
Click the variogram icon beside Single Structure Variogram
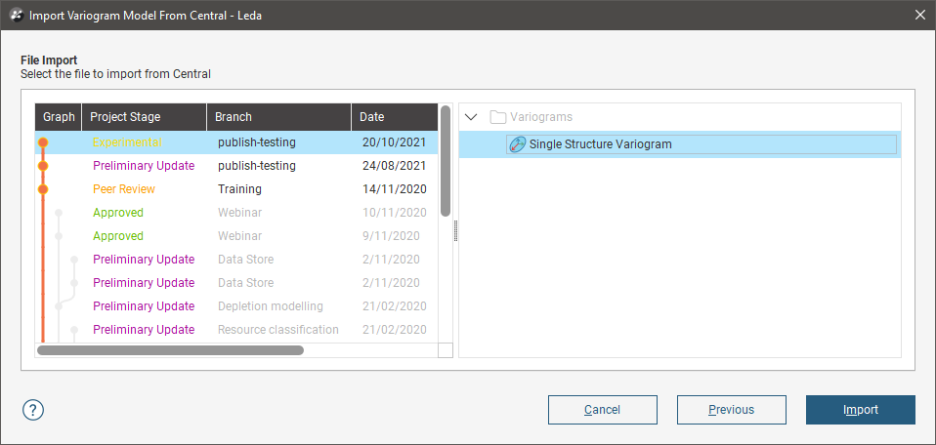click(x=518, y=144)
